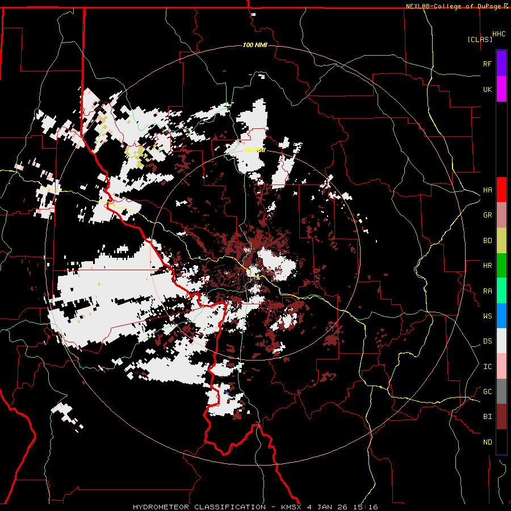
Task: Click the IC pink legend swatch
Action: (x=501, y=366)
